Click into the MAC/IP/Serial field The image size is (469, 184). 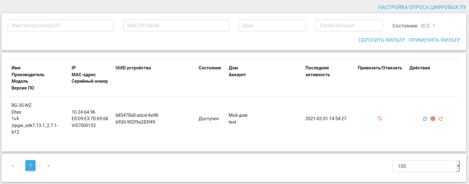click(176, 26)
